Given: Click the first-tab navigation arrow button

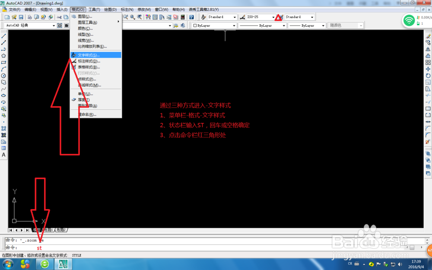Looking at the screenshot, I should point(10,230).
